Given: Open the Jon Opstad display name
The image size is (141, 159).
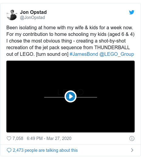Looking at the screenshot, I should point(33,12).
